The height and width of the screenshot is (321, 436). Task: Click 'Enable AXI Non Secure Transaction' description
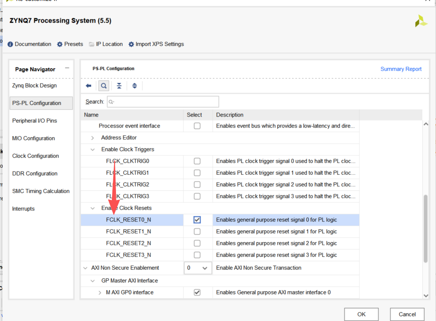[x=259, y=268]
